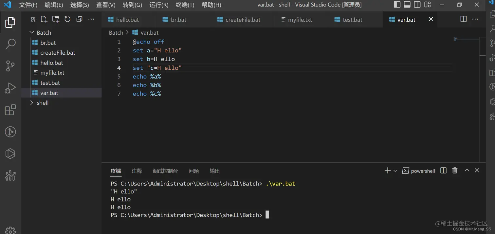Open the 转到(G) menu
495x234 pixels.
tap(132, 5)
